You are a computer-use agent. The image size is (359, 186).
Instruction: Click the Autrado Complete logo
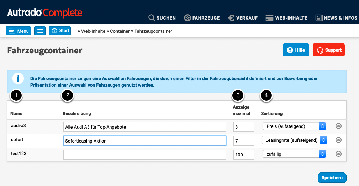coord(45,13)
